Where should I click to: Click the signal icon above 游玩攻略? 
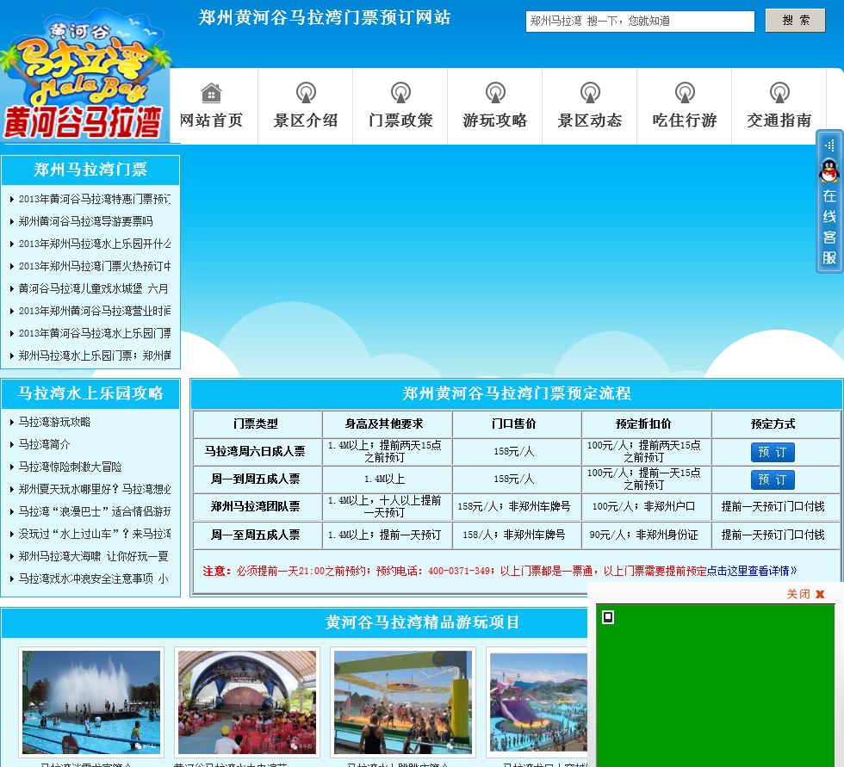tap(496, 92)
